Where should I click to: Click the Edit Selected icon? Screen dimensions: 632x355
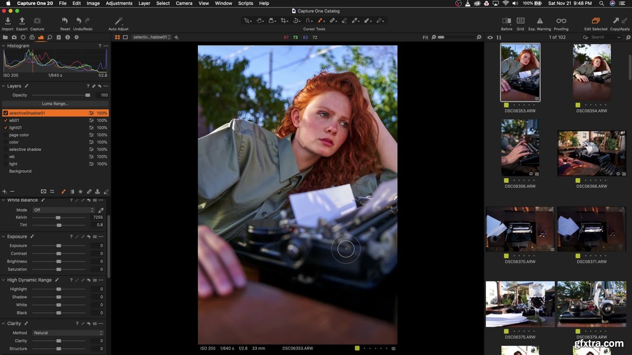point(595,21)
